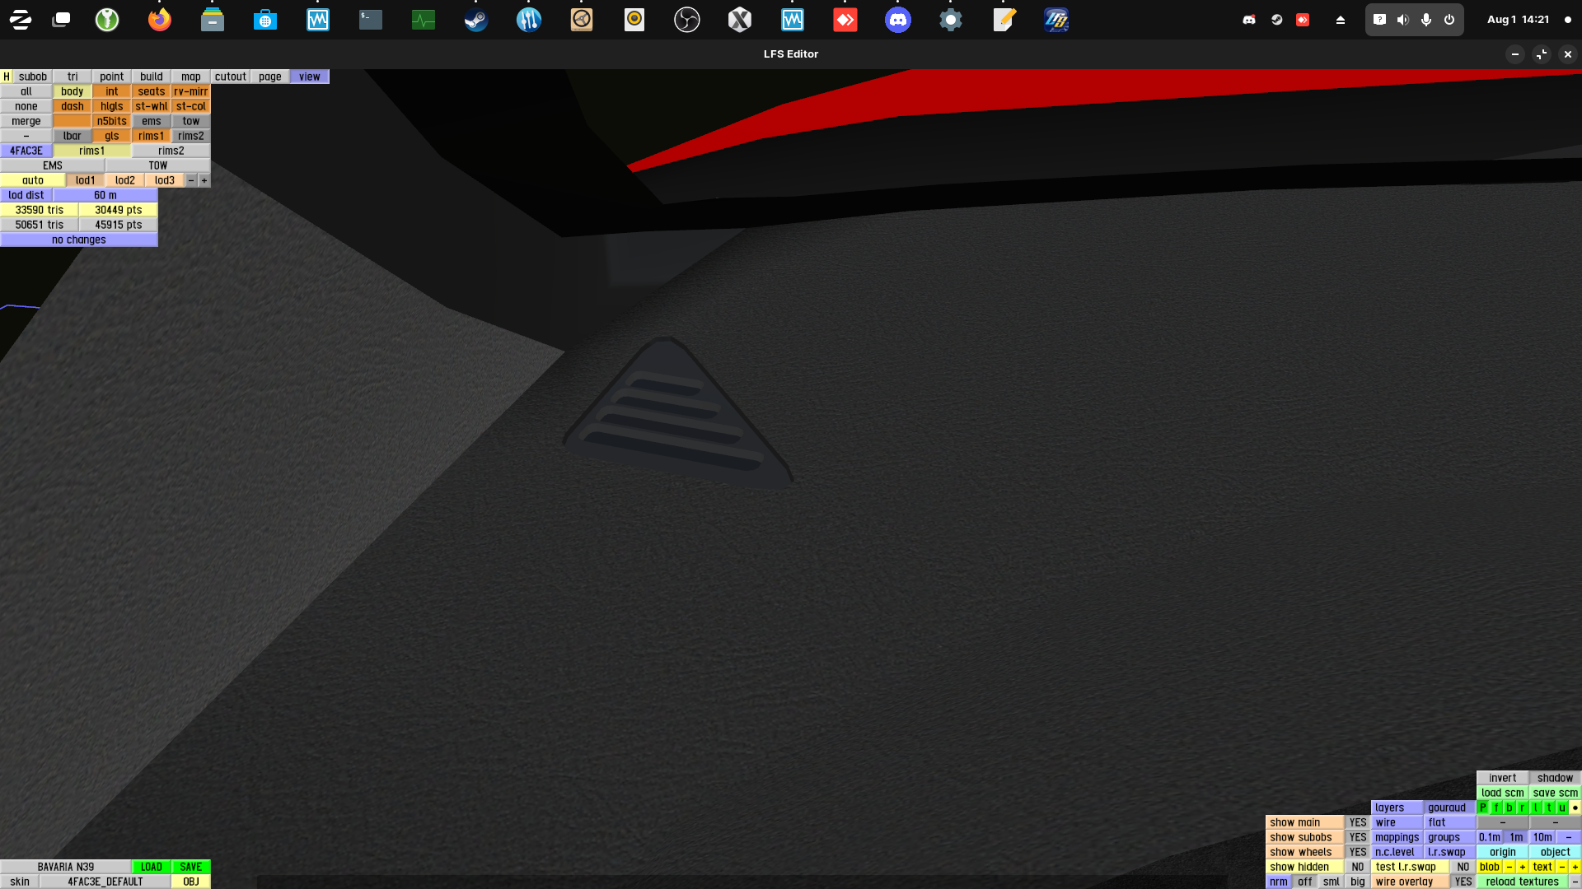Open OBS Studio from the dock
1582x889 pixels.
[687, 20]
